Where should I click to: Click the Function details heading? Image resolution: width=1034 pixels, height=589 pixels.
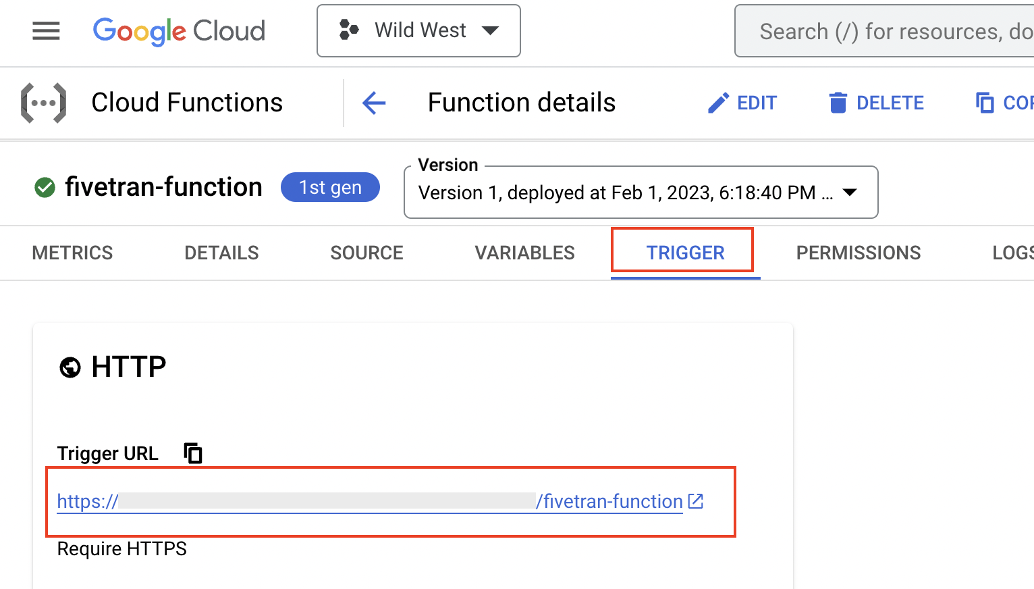click(x=522, y=103)
